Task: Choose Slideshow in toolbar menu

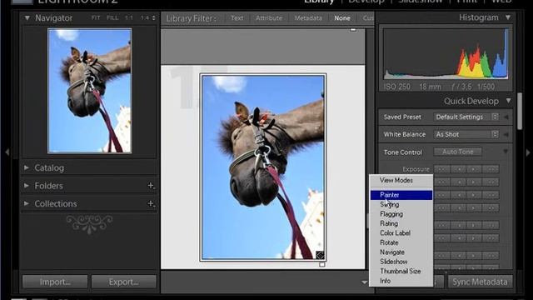Action: (x=401, y=262)
